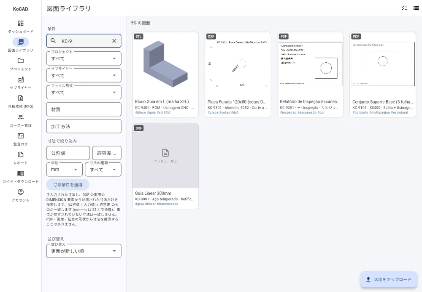Click the #multipagina tag

coord(379,112)
